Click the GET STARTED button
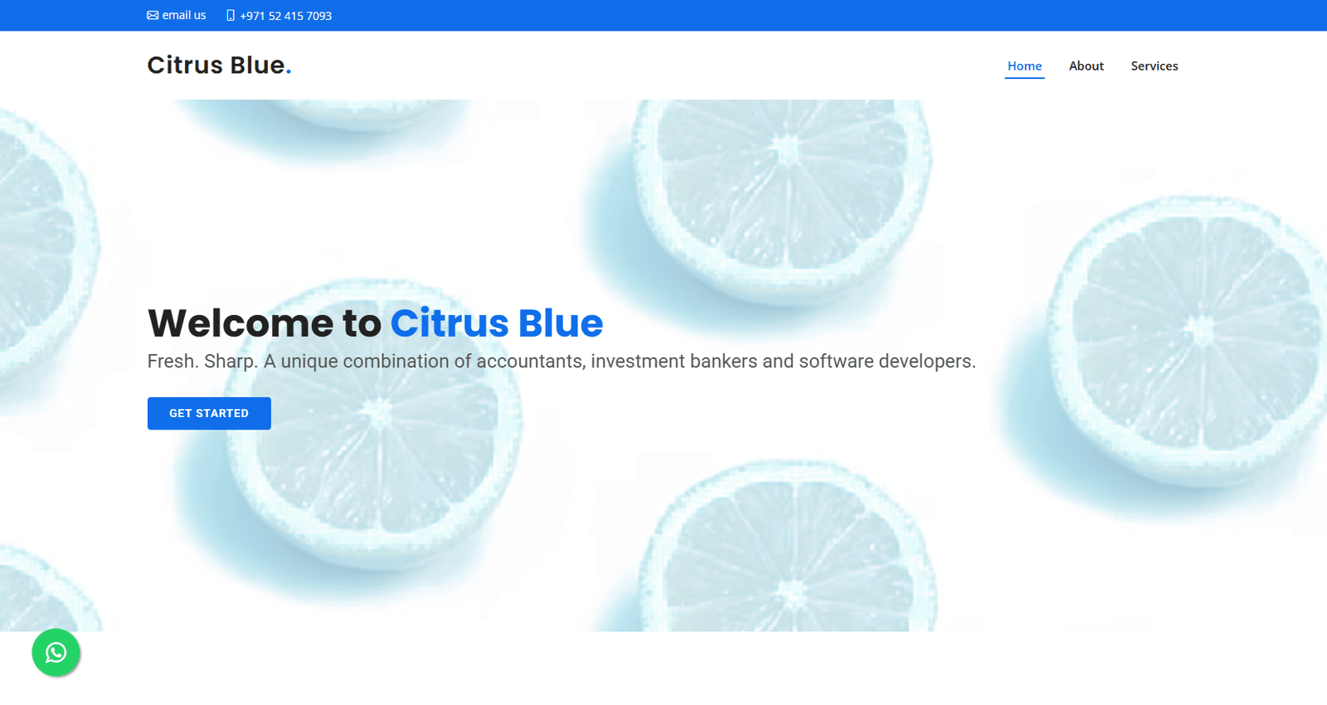The image size is (1327, 705). pyautogui.click(x=209, y=413)
